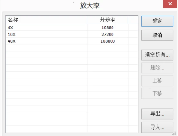Click the 导出... export button
This screenshot has width=178, height=136.
pos(157,114)
